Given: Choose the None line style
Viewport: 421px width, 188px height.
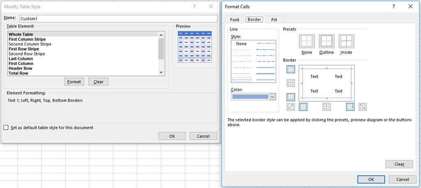Looking at the screenshot, I should pos(241,44).
